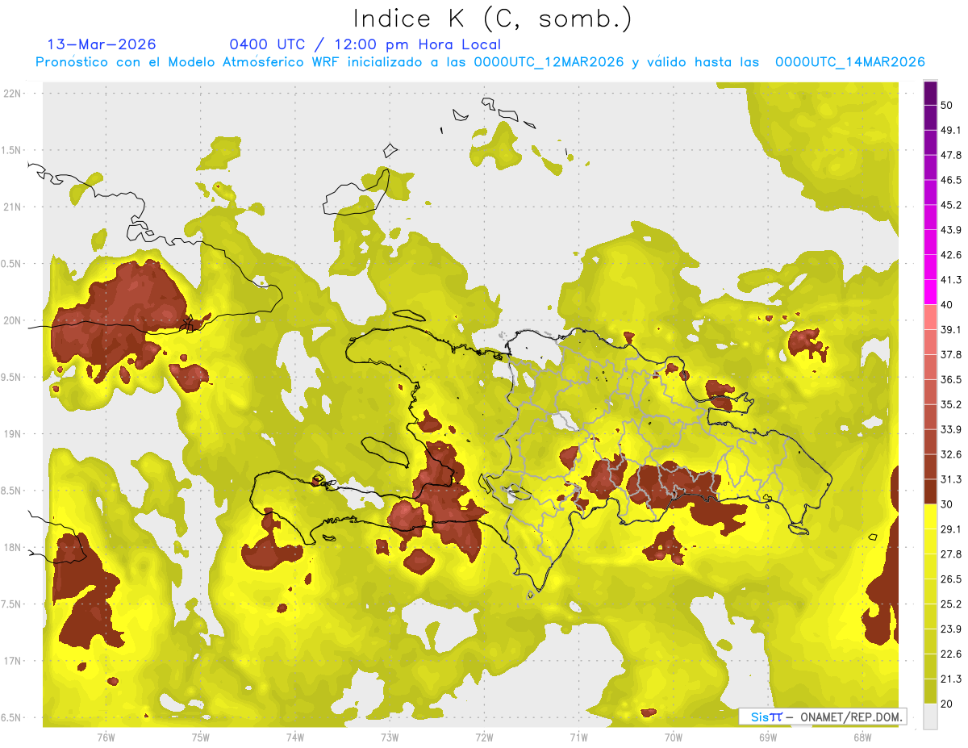Click the color bar value '47.8'
The width and height of the screenshot is (968, 748).
click(951, 155)
